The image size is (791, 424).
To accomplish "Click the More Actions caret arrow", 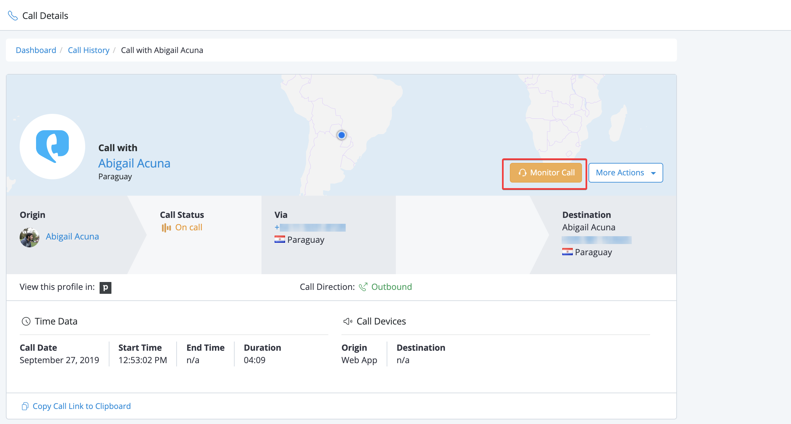I will click(653, 173).
